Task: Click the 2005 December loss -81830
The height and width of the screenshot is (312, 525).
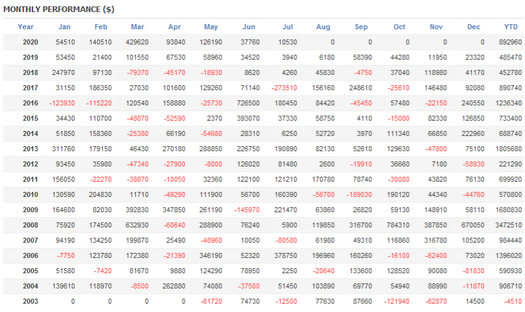Action: [474, 271]
